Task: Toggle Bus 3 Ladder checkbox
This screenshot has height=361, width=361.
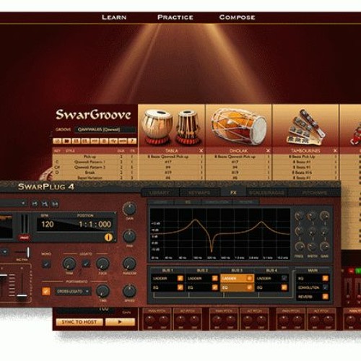Action: click(x=250, y=279)
